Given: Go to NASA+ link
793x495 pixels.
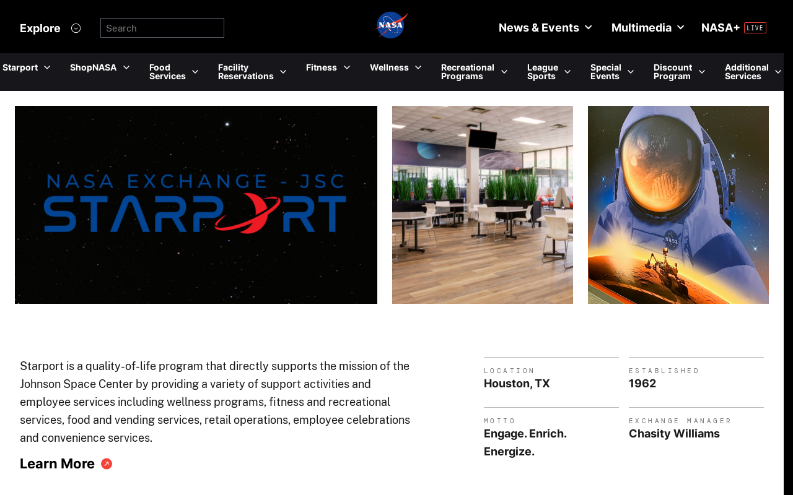Looking at the screenshot, I should (721, 27).
